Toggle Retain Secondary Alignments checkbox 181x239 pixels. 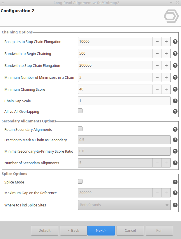pyautogui.click(x=80, y=129)
